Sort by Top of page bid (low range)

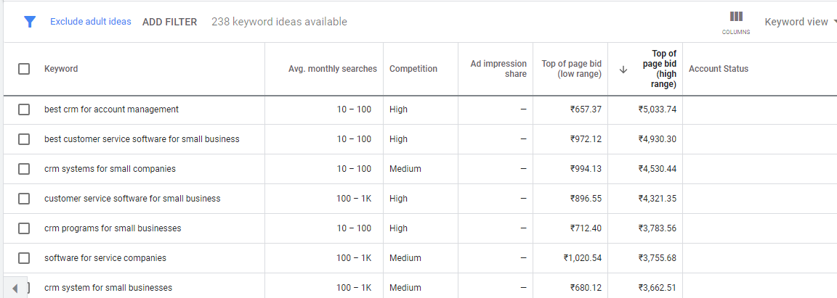571,69
